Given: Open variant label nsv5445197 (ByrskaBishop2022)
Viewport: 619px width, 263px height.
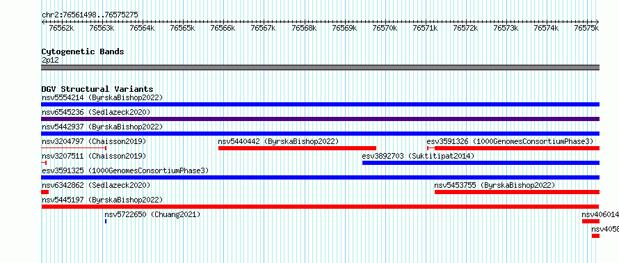Looking at the screenshot, I should 102,200.
